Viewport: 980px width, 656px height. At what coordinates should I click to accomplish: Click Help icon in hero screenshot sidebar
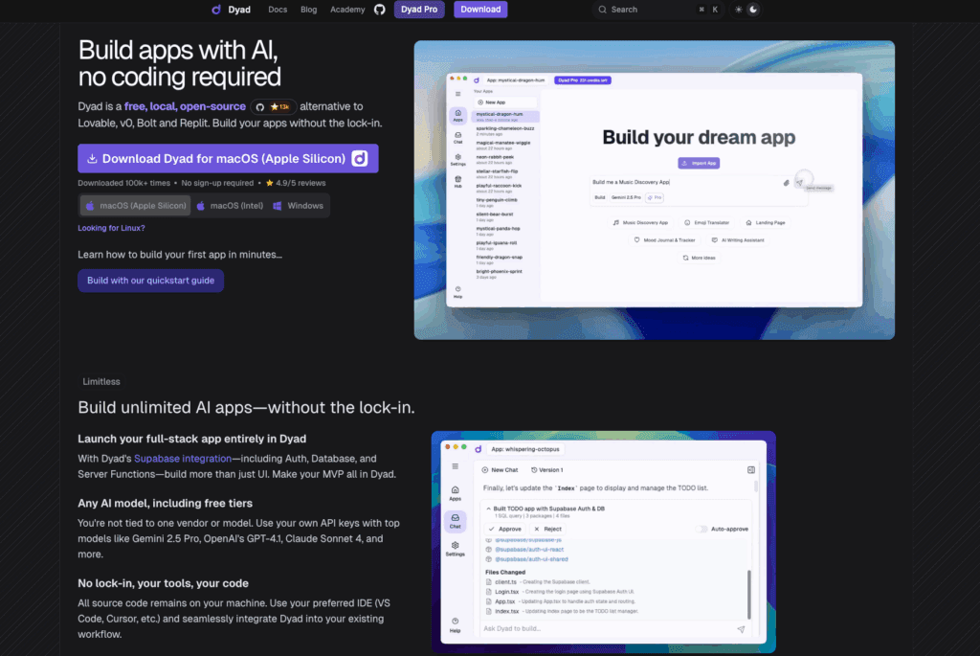(x=458, y=292)
